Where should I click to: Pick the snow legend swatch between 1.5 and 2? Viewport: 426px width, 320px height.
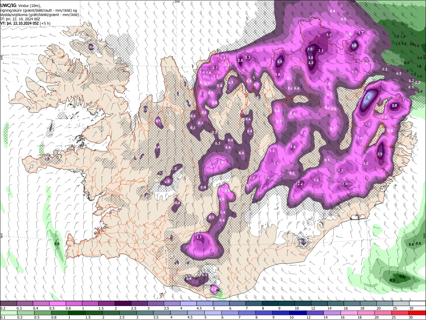tap(106, 304)
